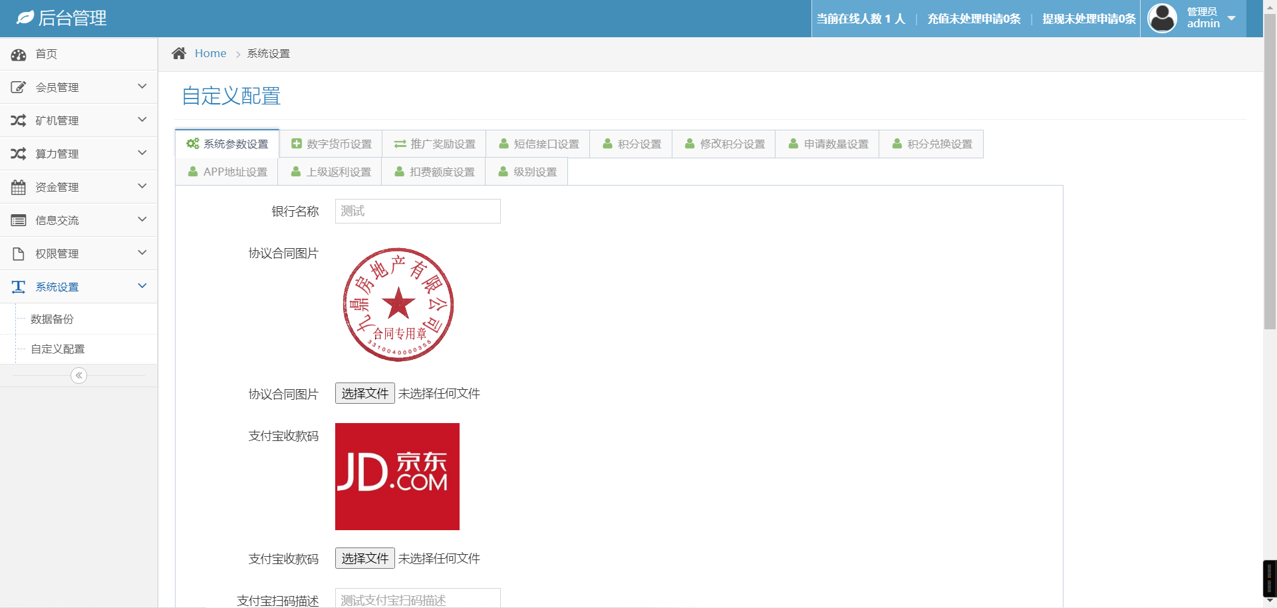Collapse the 系统设置 menu chevron
This screenshot has width=1277, height=608.
pyautogui.click(x=142, y=286)
